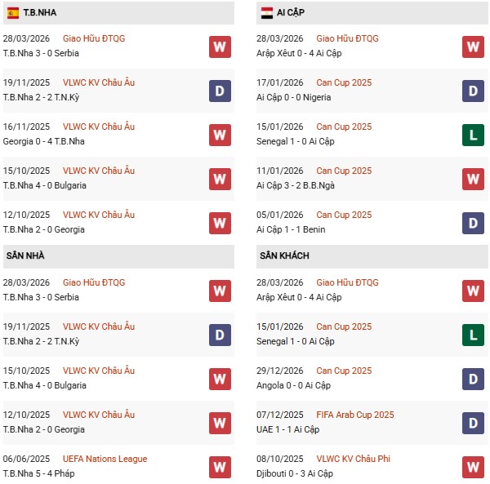This screenshot has height=484, width=490.
Task: Click D badge for Angola 0-0 Ai Cập
Action: pyautogui.click(x=474, y=378)
